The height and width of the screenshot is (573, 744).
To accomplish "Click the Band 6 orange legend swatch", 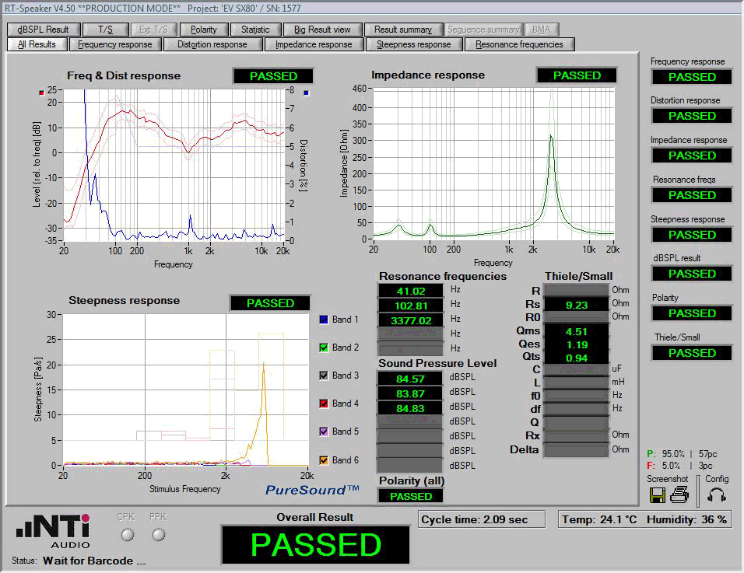I will pyautogui.click(x=324, y=460).
